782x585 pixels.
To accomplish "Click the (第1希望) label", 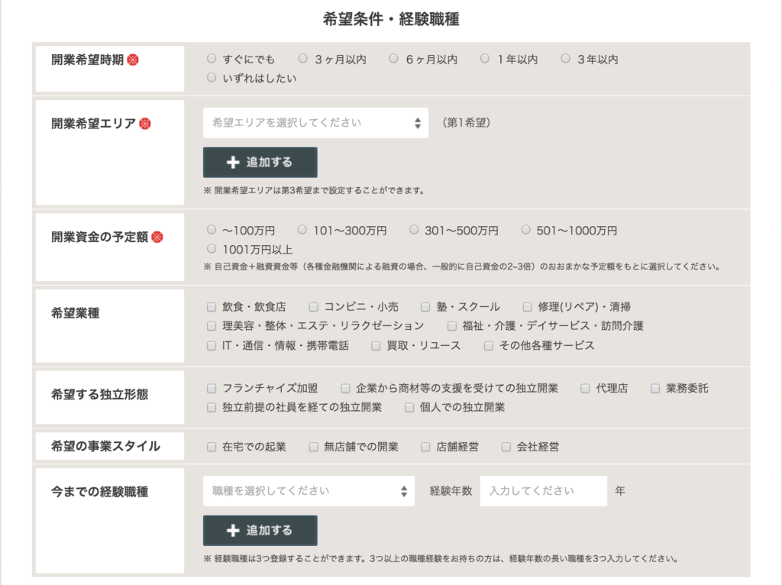I will [x=467, y=123].
